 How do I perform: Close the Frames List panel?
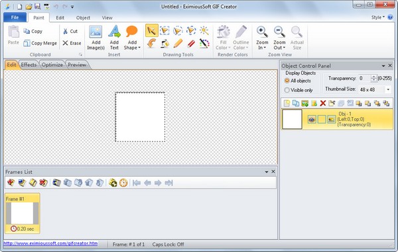[273, 171]
